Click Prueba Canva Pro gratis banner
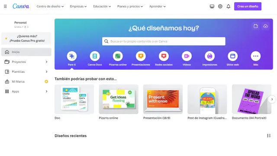The image size is (277, 156). point(26,39)
